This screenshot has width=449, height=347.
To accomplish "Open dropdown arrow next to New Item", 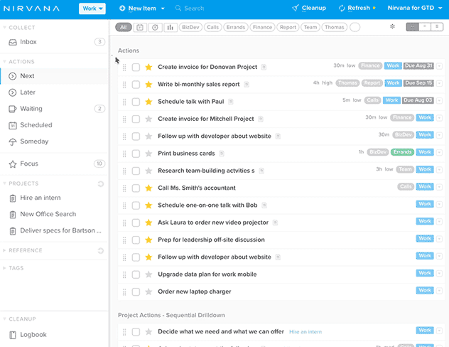I will tap(163, 9).
